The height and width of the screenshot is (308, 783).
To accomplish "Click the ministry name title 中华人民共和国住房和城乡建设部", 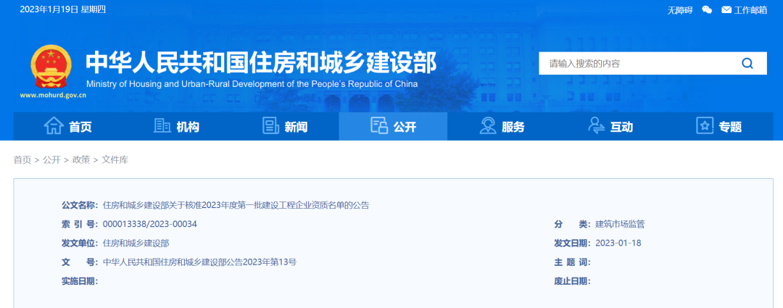I will click(261, 63).
